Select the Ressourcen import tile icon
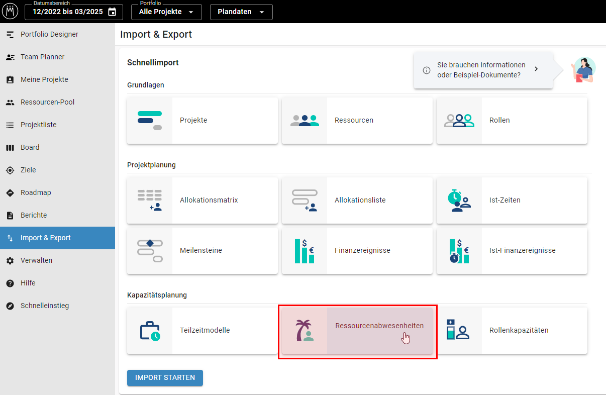This screenshot has height=395, width=606. pos(305,121)
